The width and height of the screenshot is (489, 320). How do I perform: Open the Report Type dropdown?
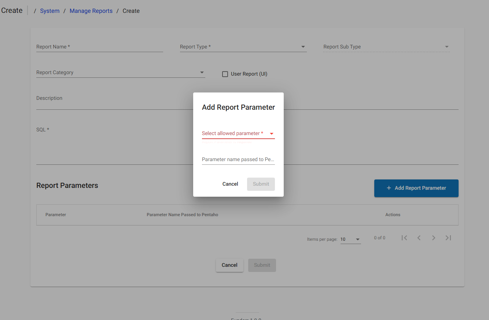pyautogui.click(x=303, y=47)
